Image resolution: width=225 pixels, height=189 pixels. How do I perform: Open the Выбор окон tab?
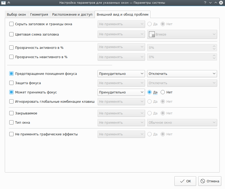(x=16, y=14)
